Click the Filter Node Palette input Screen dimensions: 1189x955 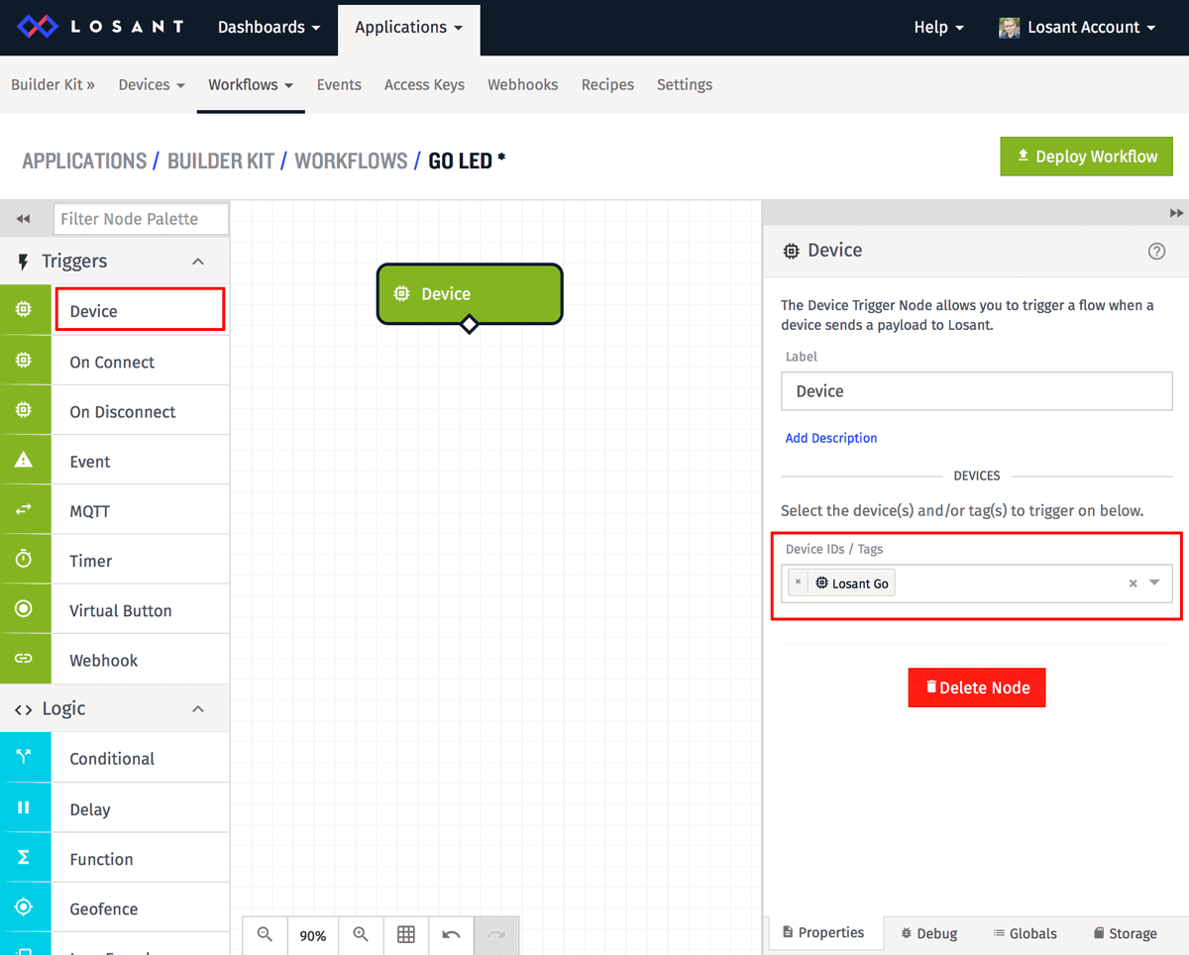(142, 219)
